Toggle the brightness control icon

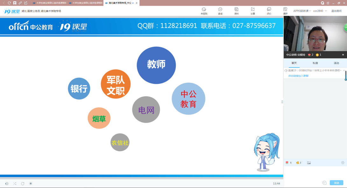pos(31,184)
